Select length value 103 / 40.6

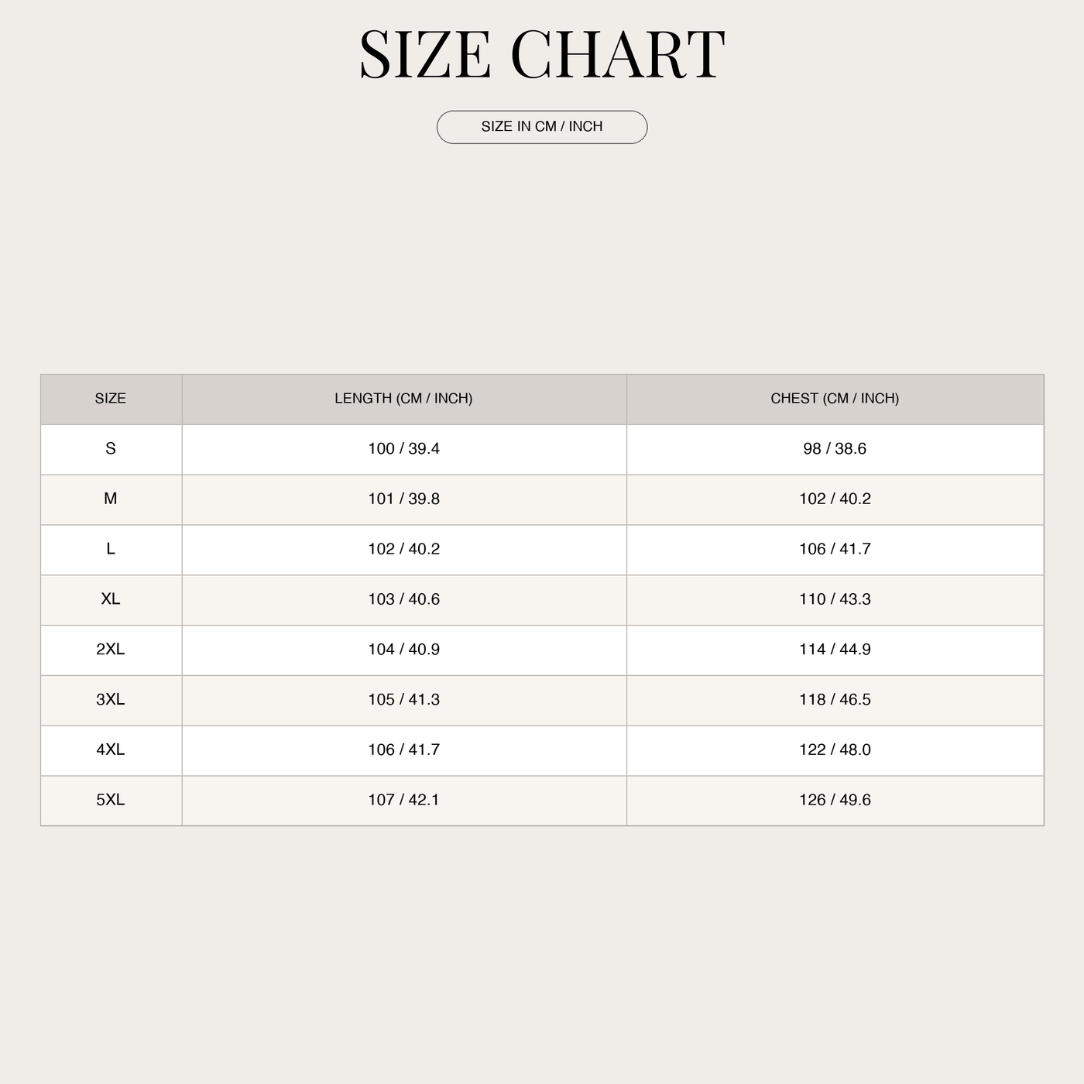point(403,599)
